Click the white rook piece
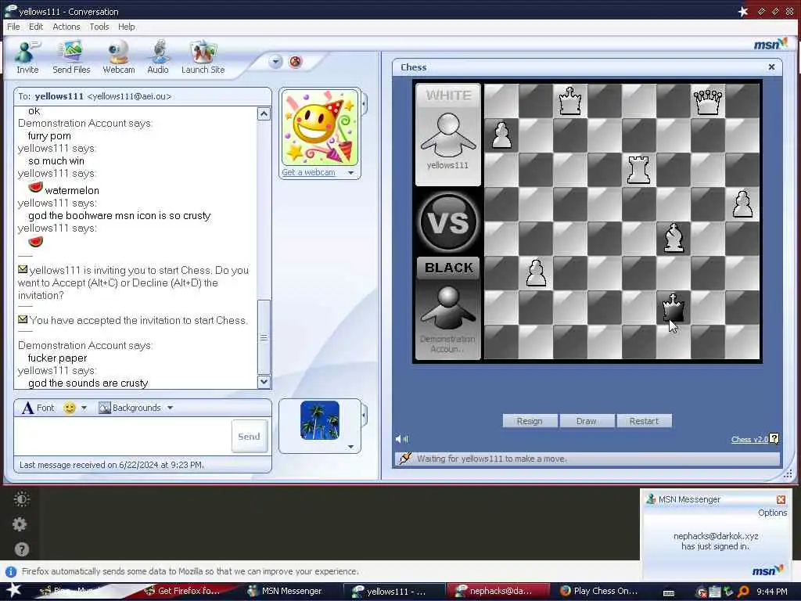This screenshot has width=801, height=601. click(x=638, y=169)
